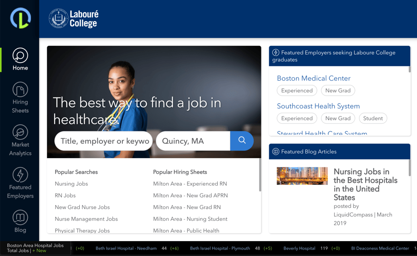Open the Hiring Sheets sidebar icon
Screen dimensions: 417x256
tap(20, 90)
